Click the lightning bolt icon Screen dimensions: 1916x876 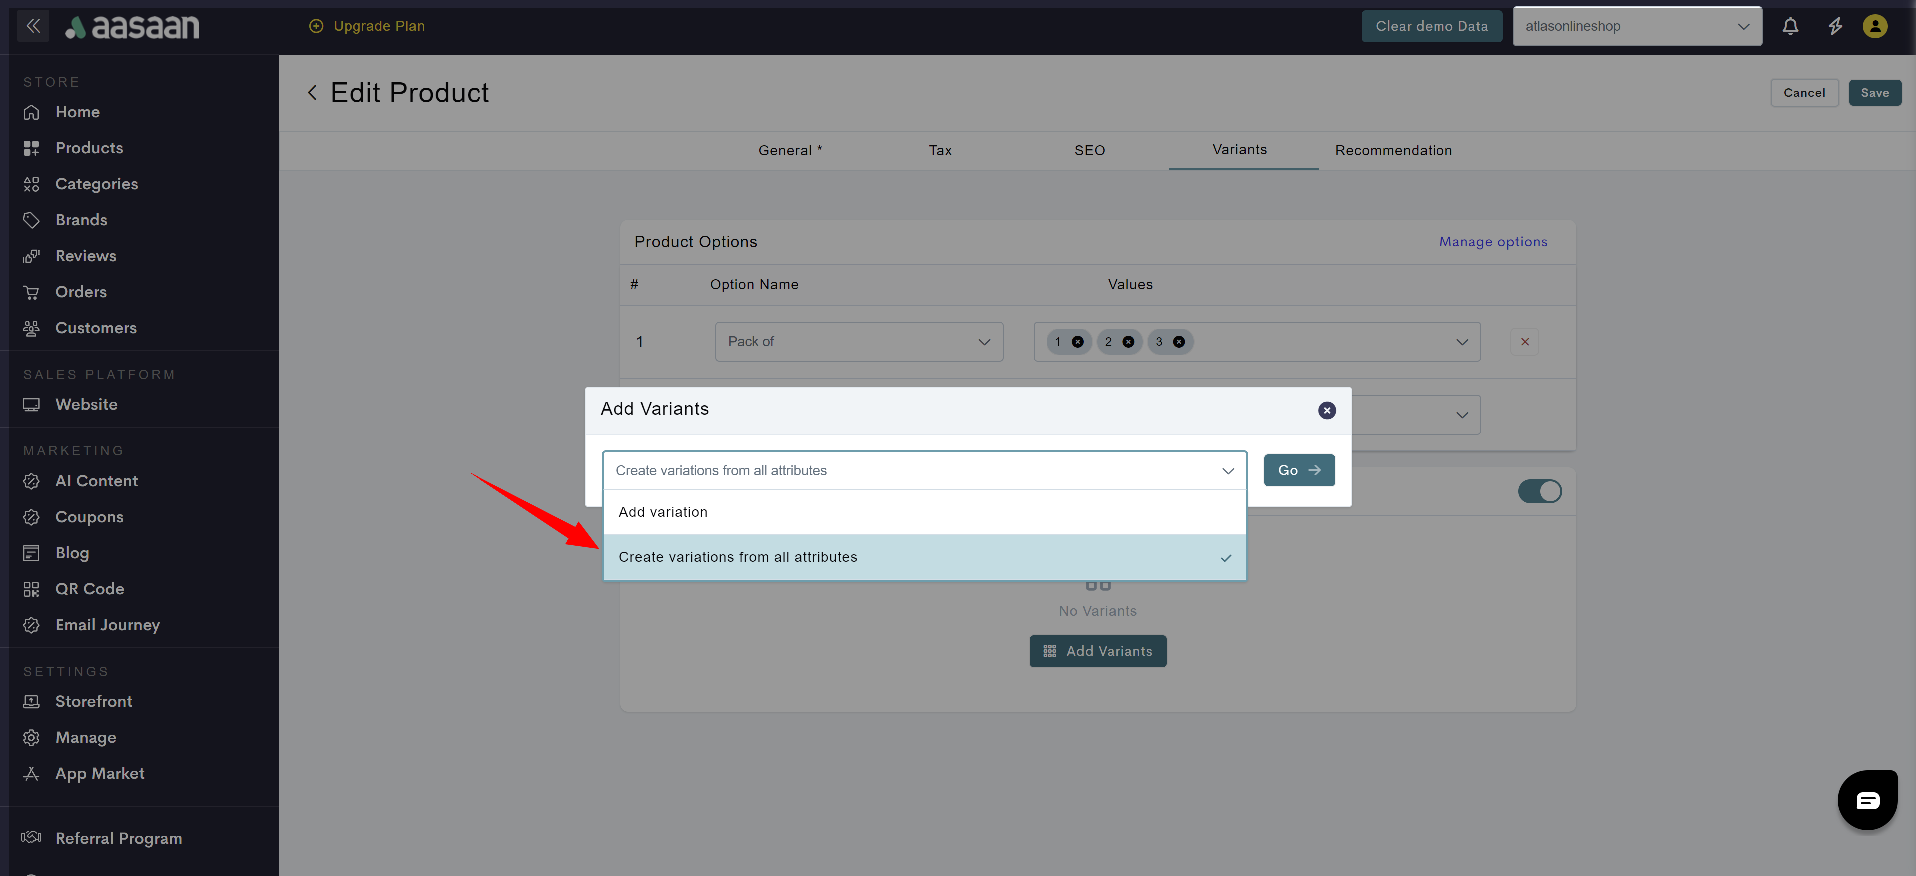[1835, 27]
